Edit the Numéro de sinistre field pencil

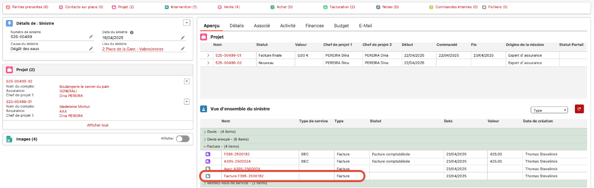(91, 37)
